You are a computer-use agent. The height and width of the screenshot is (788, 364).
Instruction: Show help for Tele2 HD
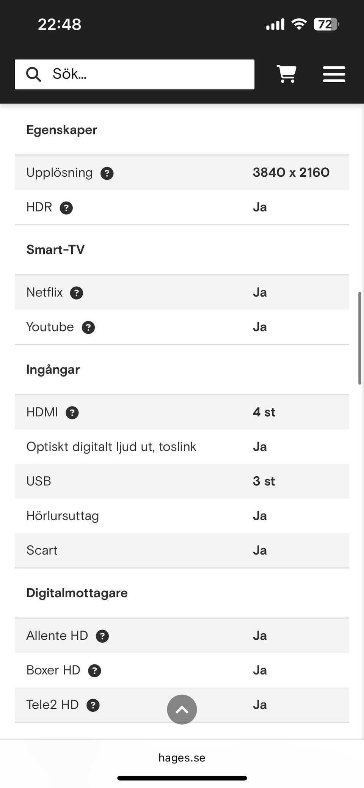(93, 705)
